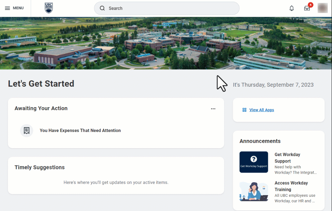
Task: Click the magnifying glass search icon
Action: [x=102, y=8]
